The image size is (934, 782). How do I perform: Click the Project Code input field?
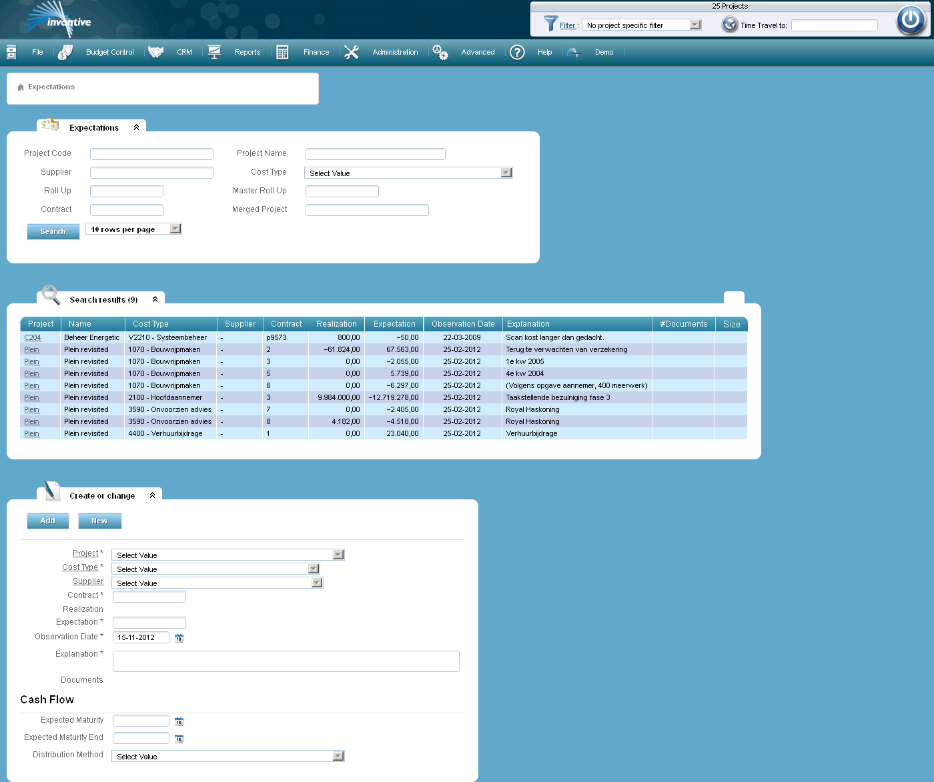click(x=151, y=154)
